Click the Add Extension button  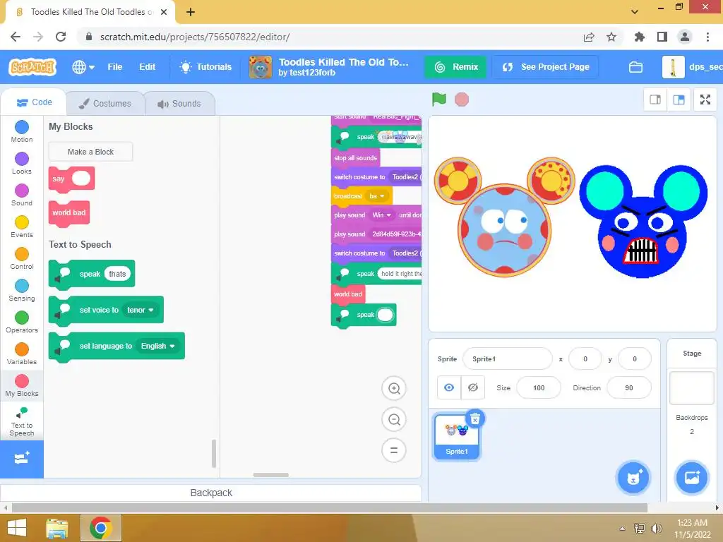click(22, 459)
